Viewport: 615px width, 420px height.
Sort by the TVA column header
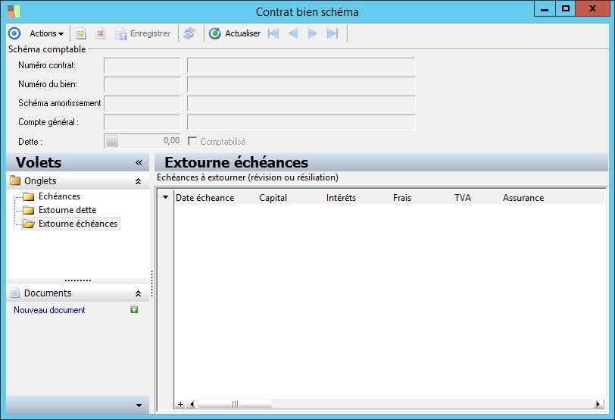click(x=463, y=198)
